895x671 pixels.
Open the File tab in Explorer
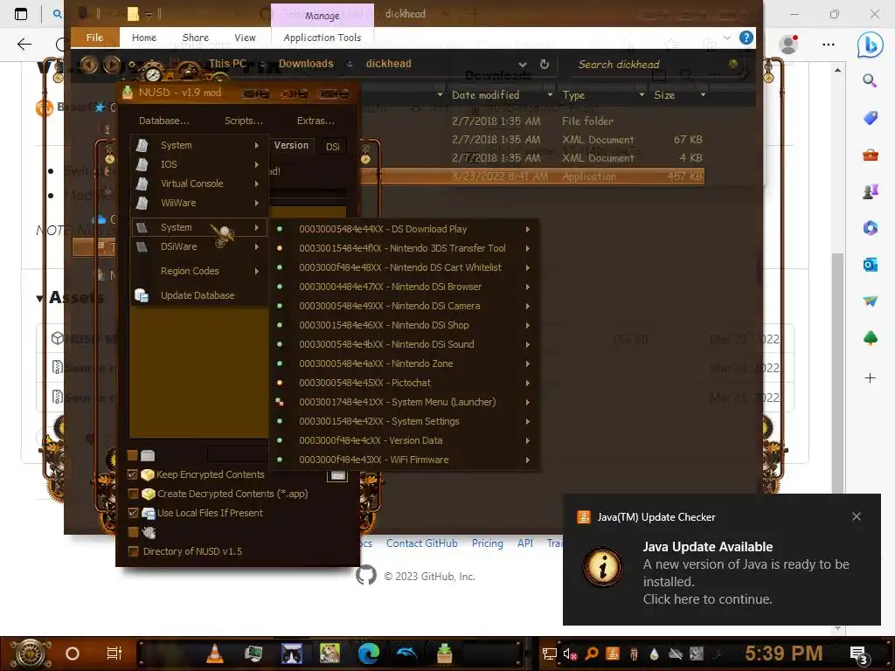(94, 38)
